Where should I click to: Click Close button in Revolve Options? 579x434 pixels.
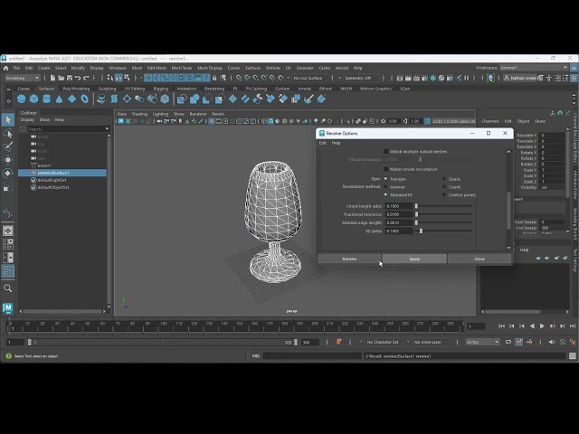[x=479, y=259]
